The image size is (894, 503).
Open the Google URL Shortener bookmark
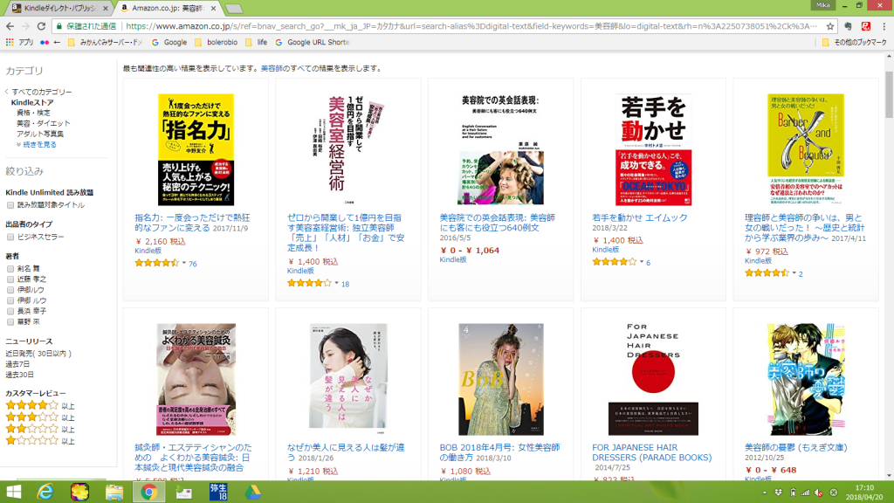click(x=313, y=42)
